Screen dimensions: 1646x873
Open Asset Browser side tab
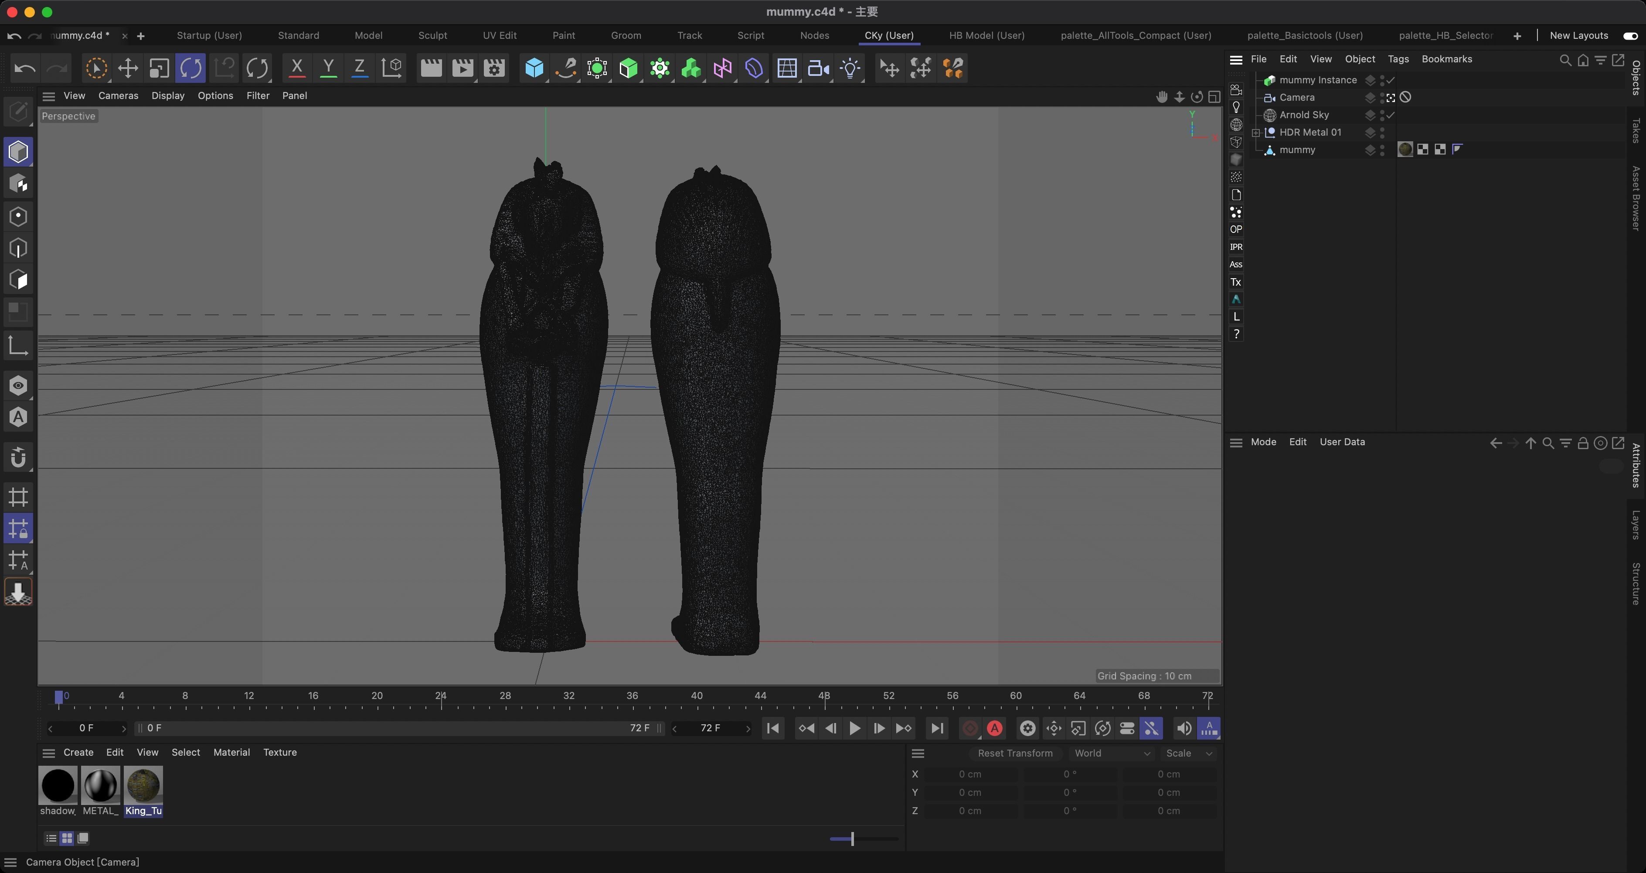[1636, 198]
